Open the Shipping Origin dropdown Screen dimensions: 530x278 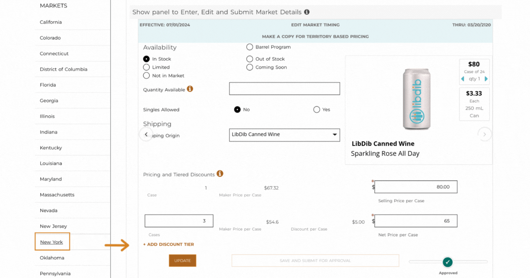[x=284, y=135]
